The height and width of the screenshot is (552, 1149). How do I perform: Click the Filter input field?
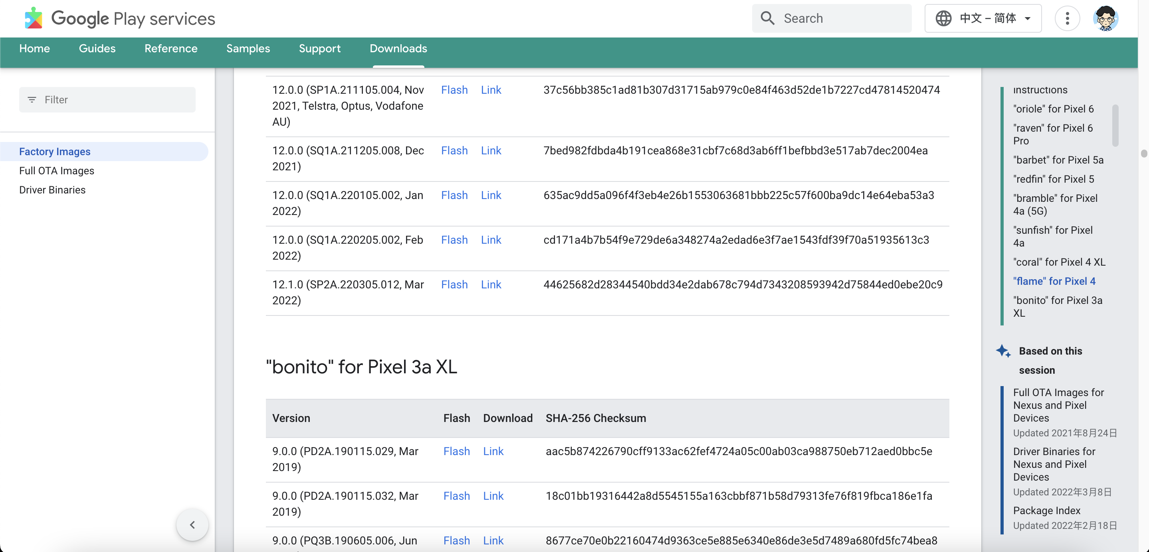(108, 99)
